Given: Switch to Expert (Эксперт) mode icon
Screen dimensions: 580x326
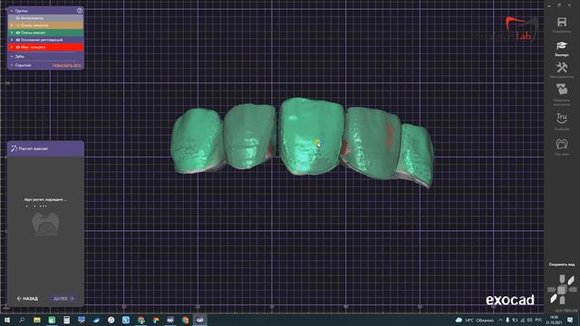Looking at the screenshot, I should coord(562,46).
